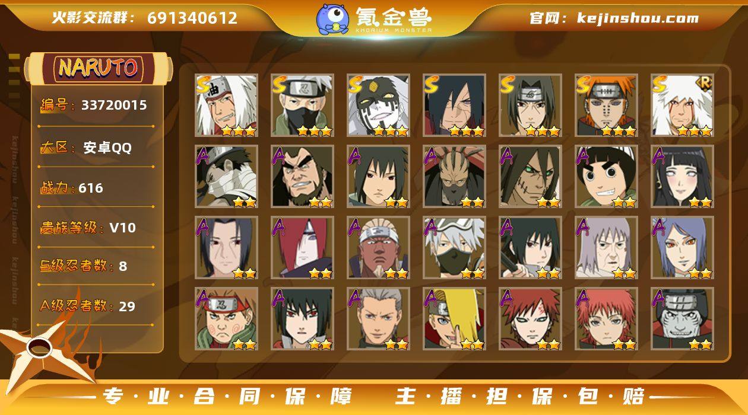Select the blonde Deidara avatar

[x=454, y=319]
